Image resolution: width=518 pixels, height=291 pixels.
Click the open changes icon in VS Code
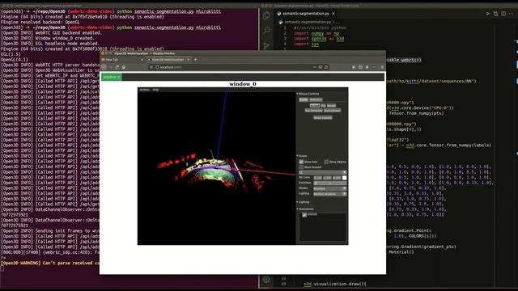[x=495, y=14]
